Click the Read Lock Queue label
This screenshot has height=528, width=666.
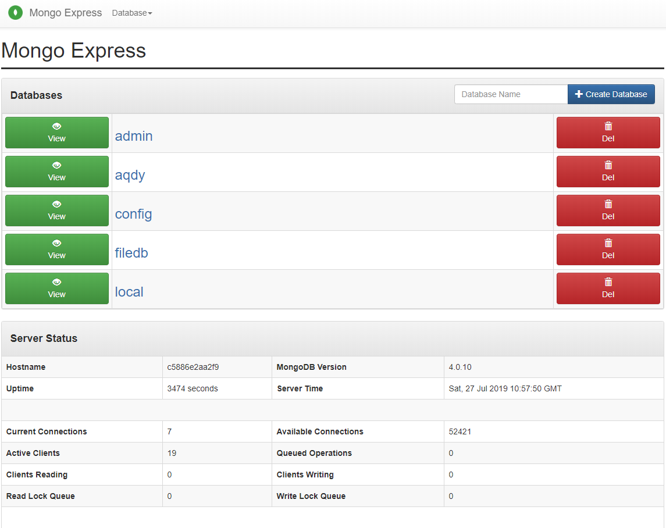click(x=40, y=496)
